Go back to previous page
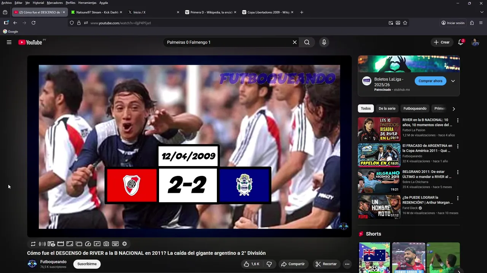This screenshot has height=273, width=487. pyautogui.click(x=15, y=23)
